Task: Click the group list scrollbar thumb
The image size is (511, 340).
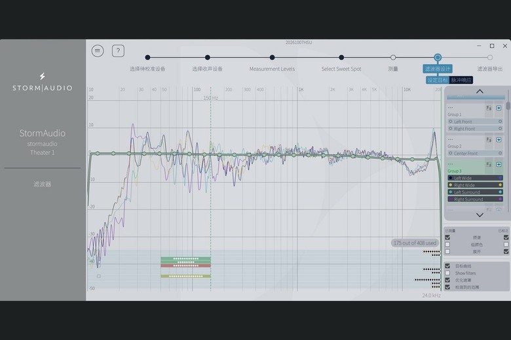Action: (x=508, y=106)
